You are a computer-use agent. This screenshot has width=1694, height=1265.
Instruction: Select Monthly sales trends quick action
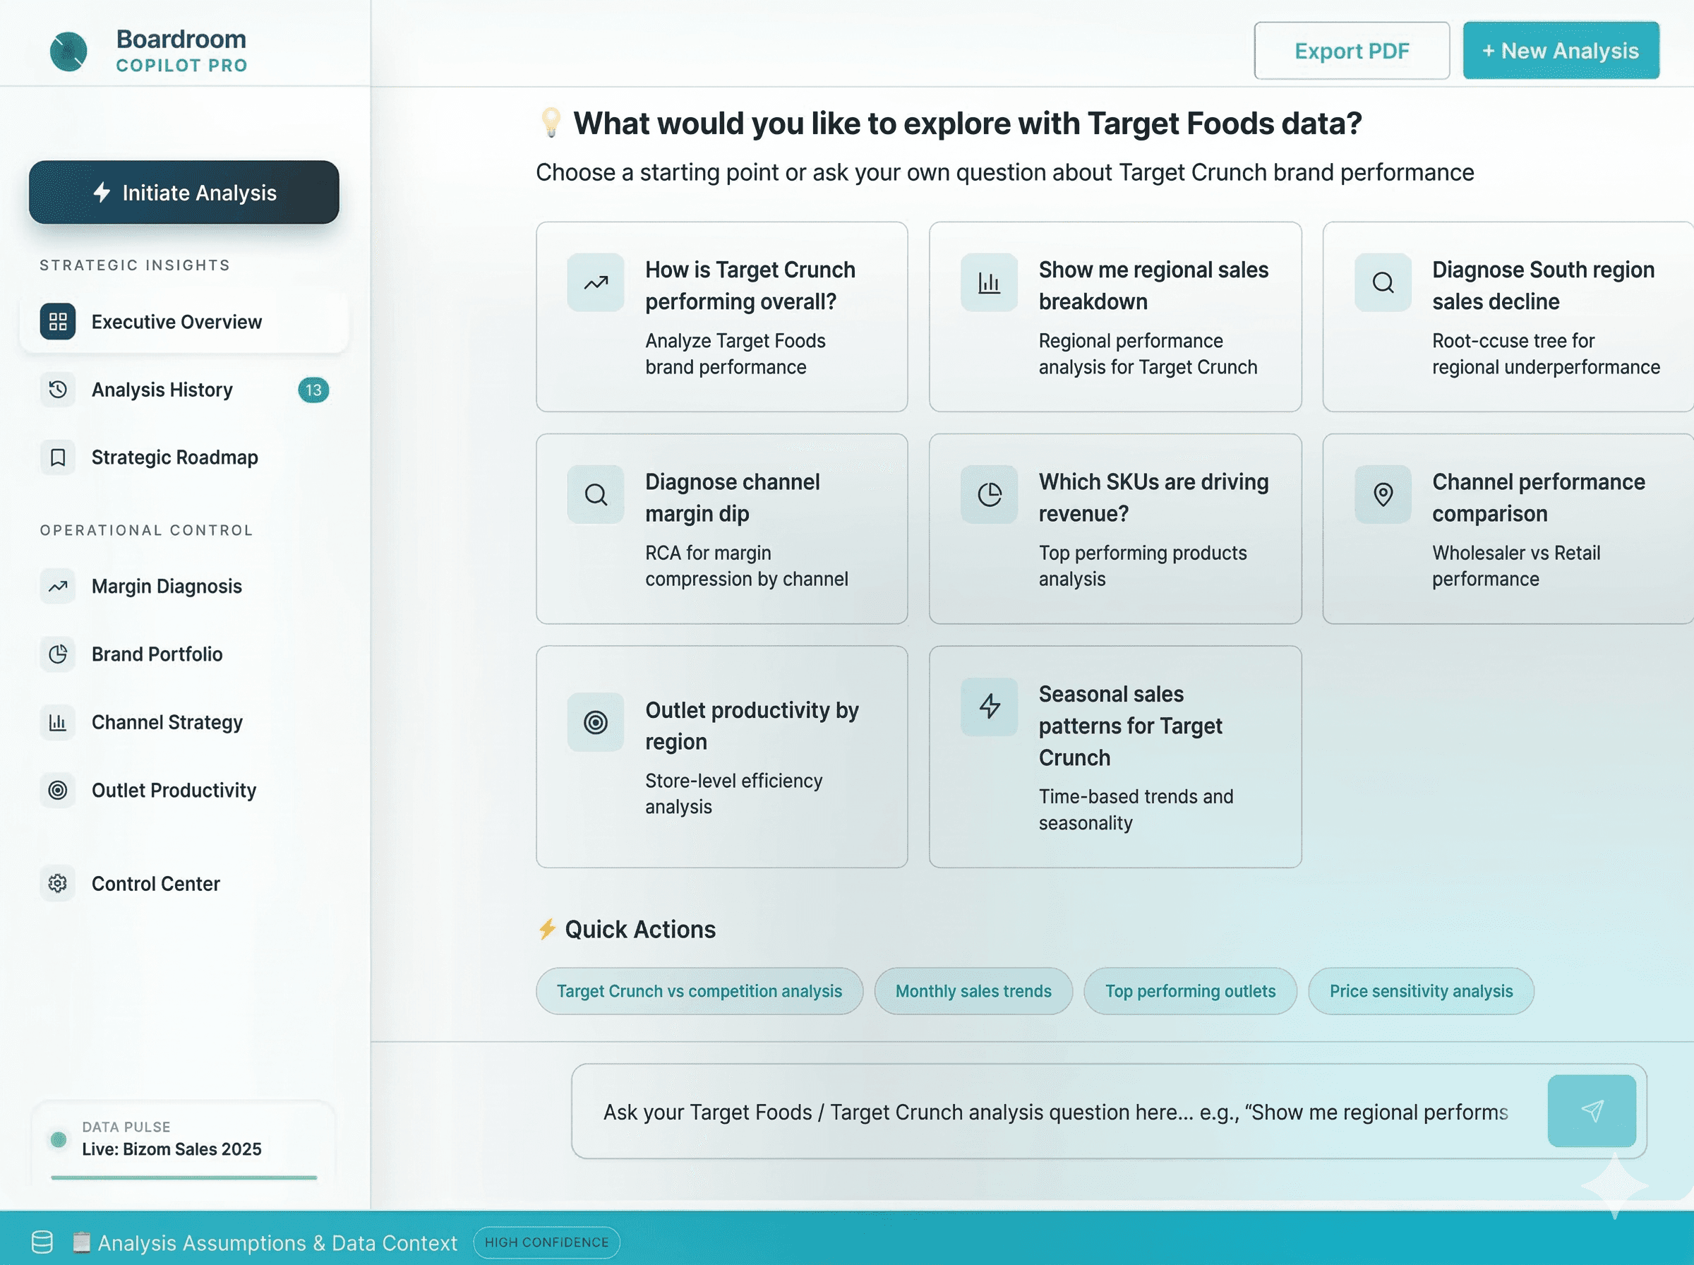972,991
